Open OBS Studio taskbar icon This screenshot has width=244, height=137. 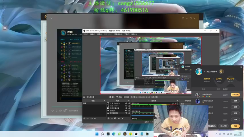coord(136,134)
